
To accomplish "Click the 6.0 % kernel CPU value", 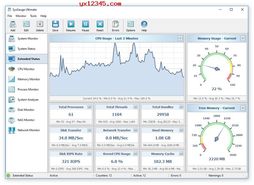I will [x=117, y=162].
